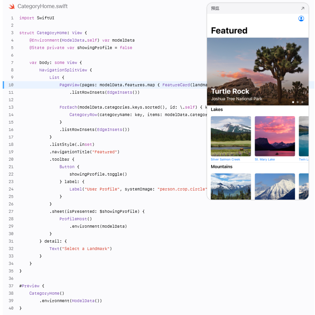The height and width of the screenshot is (315, 315).
Task: Select the third page indicator dot
Action: click(x=302, y=102)
